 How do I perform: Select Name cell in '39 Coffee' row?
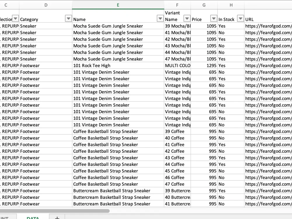pyautogui.click(x=118, y=131)
